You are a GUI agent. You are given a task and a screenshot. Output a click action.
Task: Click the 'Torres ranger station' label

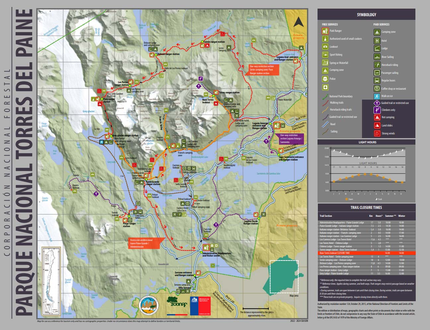(229, 92)
